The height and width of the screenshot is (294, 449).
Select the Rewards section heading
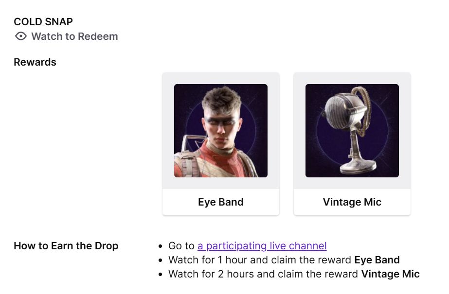coord(35,62)
